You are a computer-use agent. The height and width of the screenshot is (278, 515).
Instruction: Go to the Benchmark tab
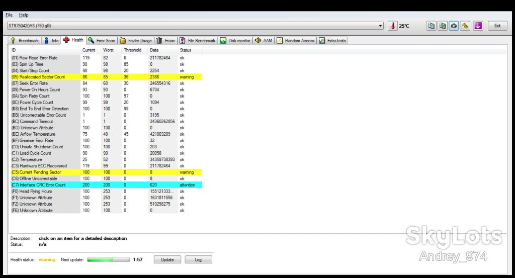coord(25,40)
